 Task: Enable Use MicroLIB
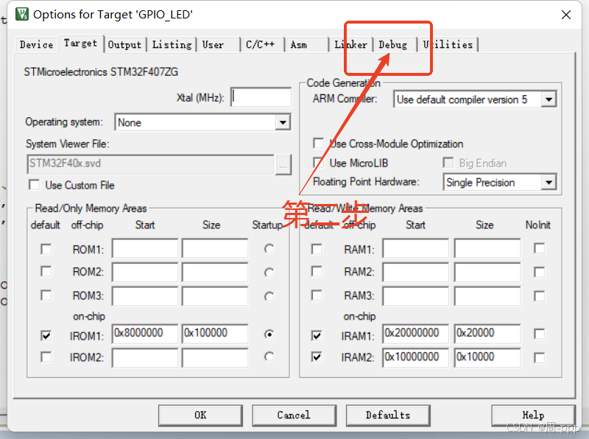tap(317, 162)
